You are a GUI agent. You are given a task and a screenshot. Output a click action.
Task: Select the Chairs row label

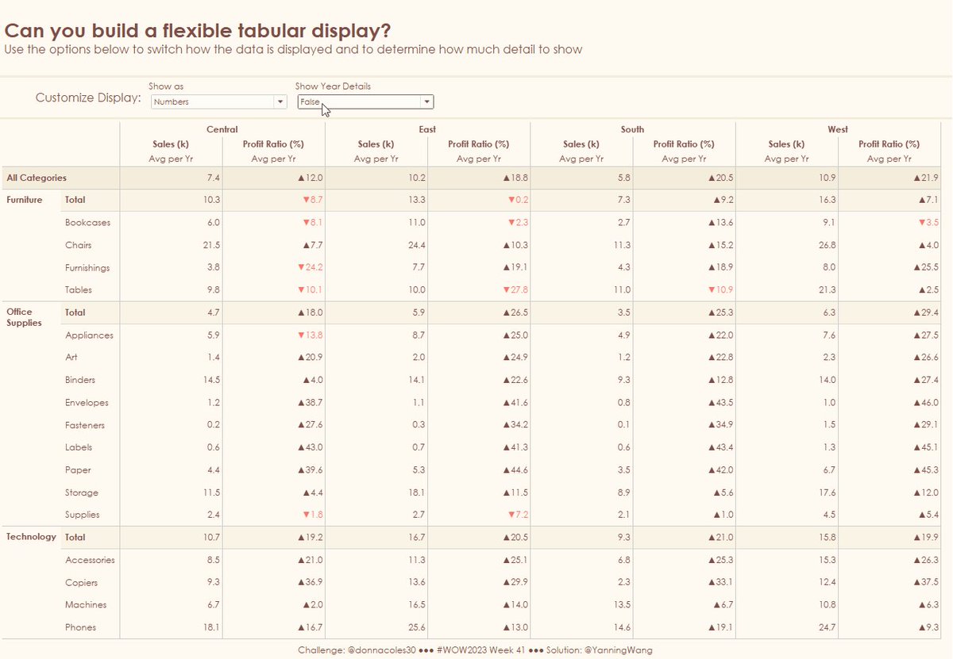[79, 245]
